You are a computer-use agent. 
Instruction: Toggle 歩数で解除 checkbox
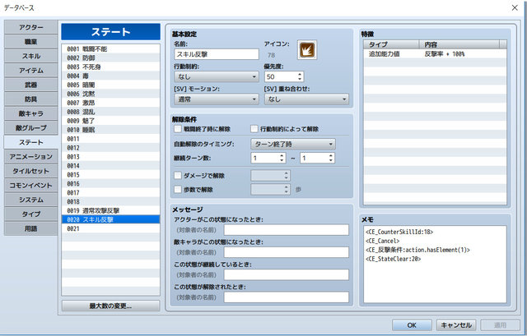click(178, 190)
